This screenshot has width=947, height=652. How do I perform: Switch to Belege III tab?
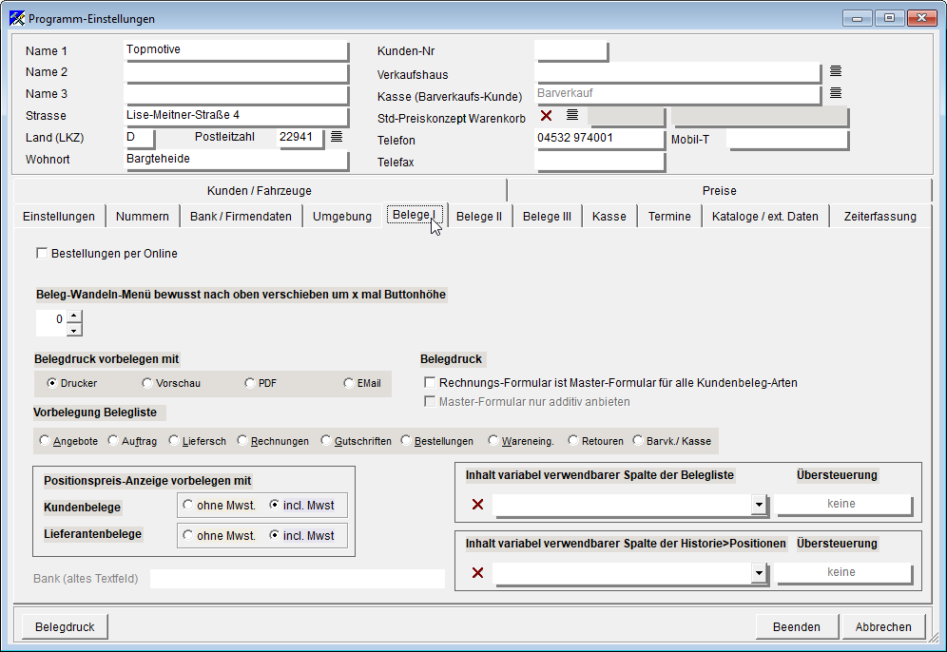click(x=547, y=216)
